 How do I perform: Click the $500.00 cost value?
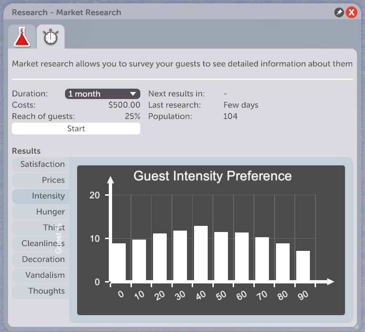[x=124, y=105]
